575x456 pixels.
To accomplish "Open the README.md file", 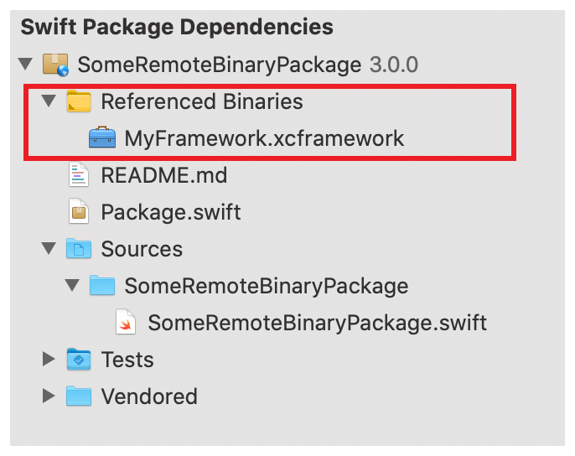I will [163, 175].
